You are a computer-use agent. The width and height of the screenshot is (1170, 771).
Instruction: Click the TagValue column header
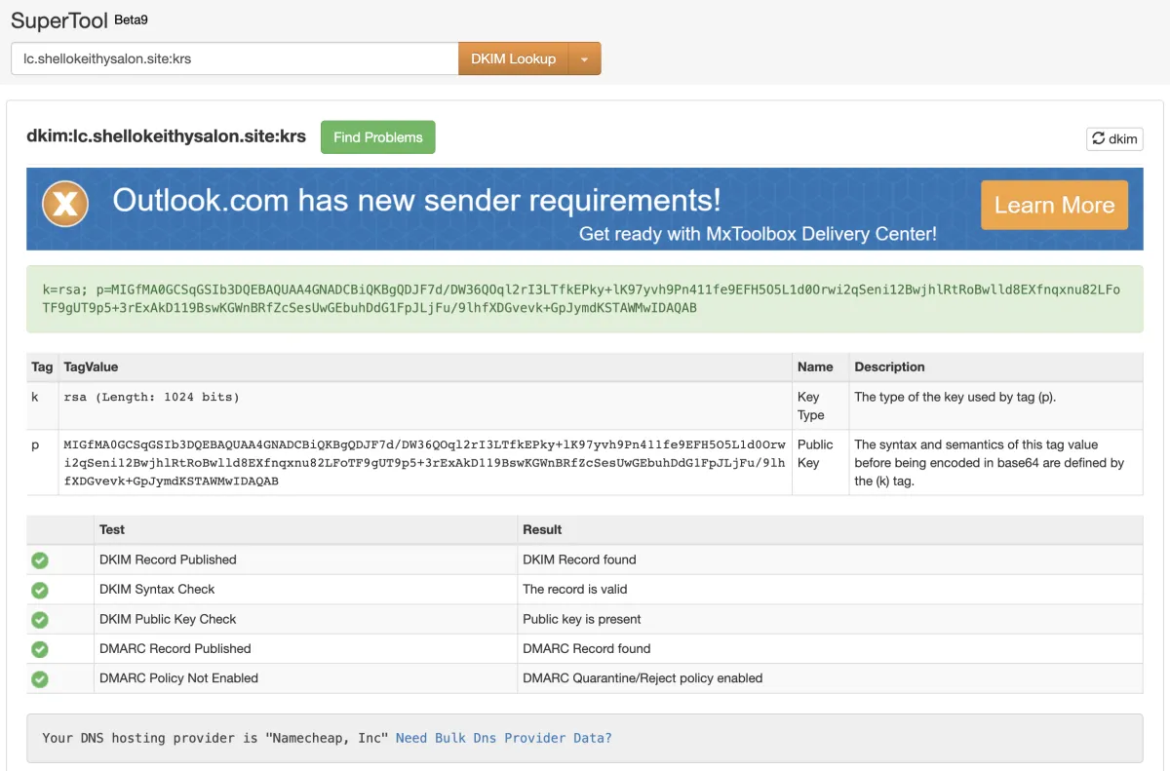425,366
